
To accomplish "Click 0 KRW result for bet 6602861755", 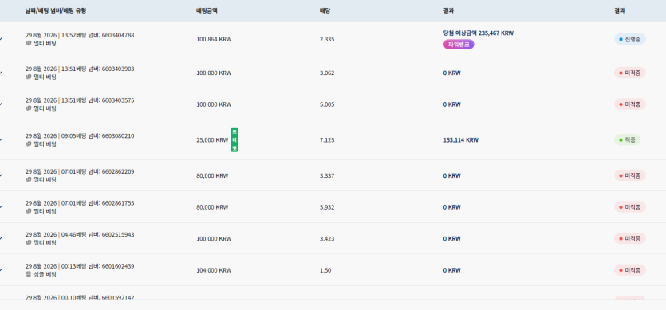I will 452,207.
